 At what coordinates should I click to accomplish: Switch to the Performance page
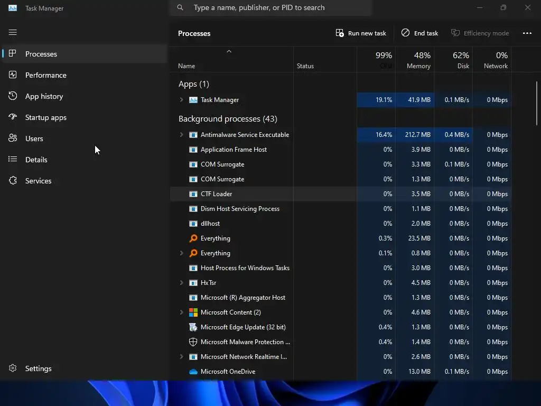click(x=84, y=75)
